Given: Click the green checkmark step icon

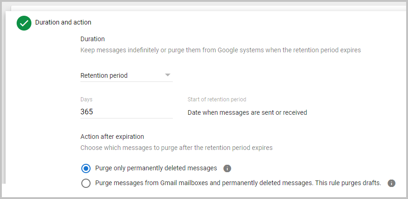Looking at the screenshot, I should point(24,23).
